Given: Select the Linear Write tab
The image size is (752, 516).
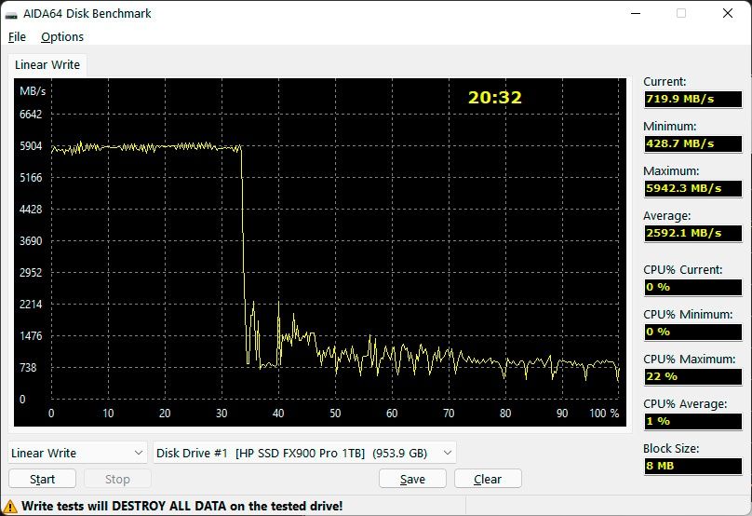Looking at the screenshot, I should pyautogui.click(x=47, y=65).
